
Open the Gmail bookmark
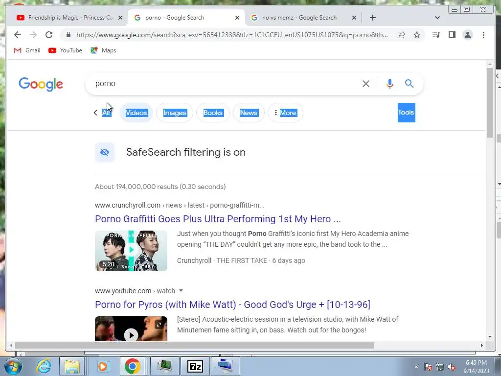pyautogui.click(x=27, y=50)
